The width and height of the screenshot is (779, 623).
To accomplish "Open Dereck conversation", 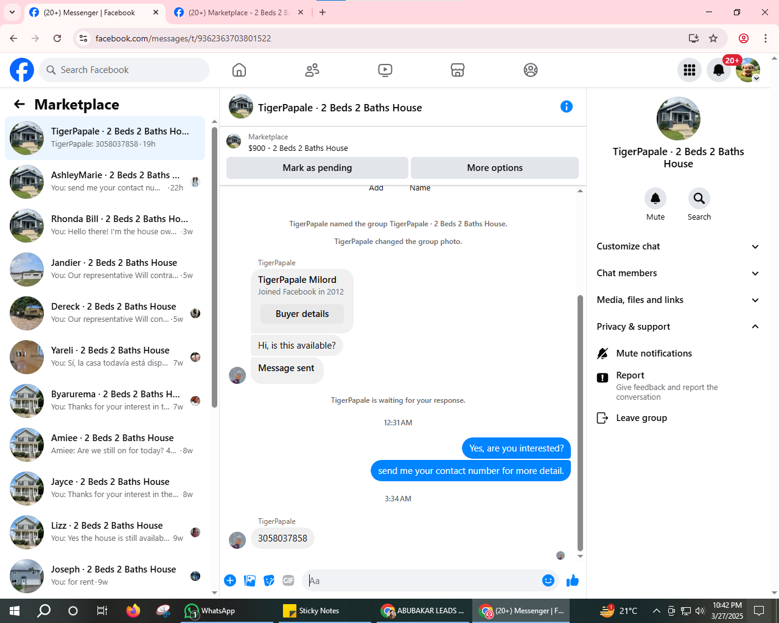I will [x=105, y=313].
